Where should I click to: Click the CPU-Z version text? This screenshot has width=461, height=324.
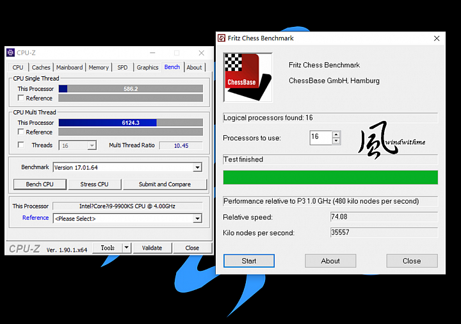[x=67, y=250]
